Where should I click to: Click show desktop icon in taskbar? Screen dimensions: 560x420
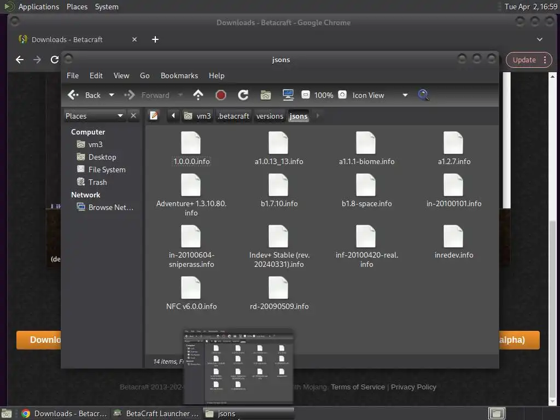coord(7,413)
